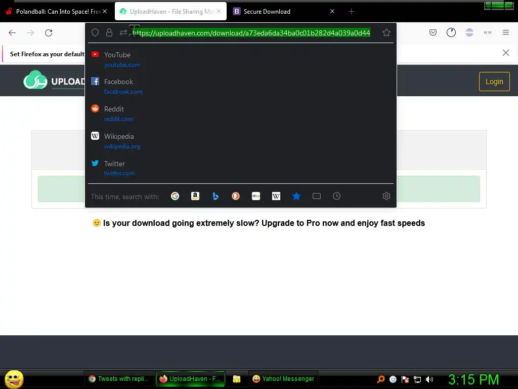Click the volume speaker tray icon
Viewport: 518px width, 389px height.
[x=429, y=379]
